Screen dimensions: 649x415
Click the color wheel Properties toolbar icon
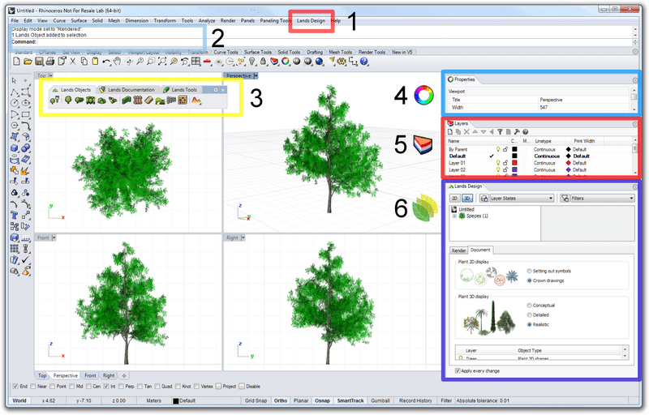286,62
